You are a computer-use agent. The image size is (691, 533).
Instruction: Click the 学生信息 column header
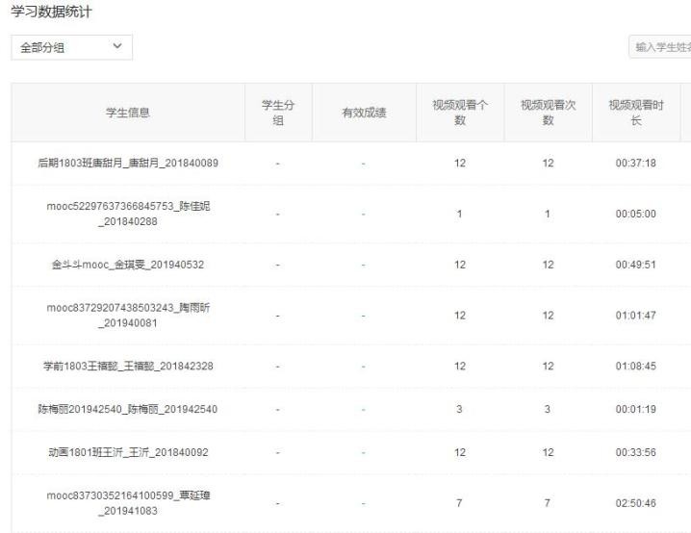128,113
